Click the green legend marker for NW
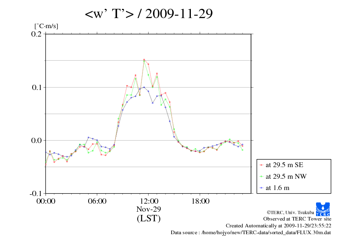Image resolution: width=339 pixels, height=239 pixels. click(x=261, y=177)
